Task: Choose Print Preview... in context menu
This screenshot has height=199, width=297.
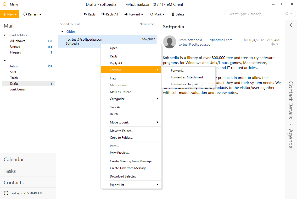Action: (x=131, y=153)
